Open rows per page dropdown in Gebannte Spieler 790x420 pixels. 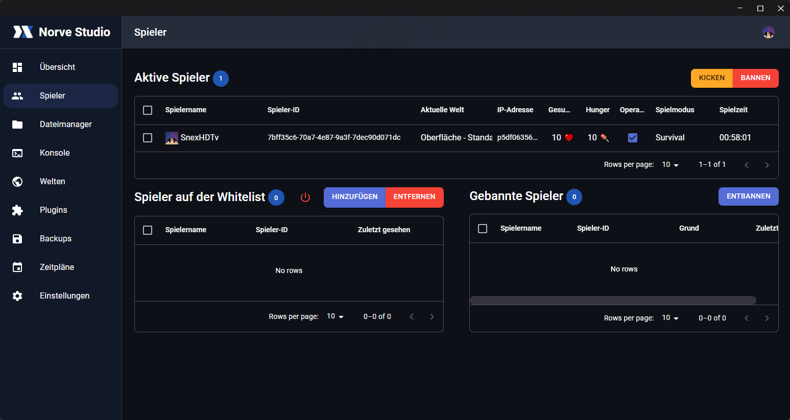tap(670, 318)
